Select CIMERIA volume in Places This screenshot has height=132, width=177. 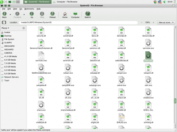pyautogui.click(x=7, y=53)
